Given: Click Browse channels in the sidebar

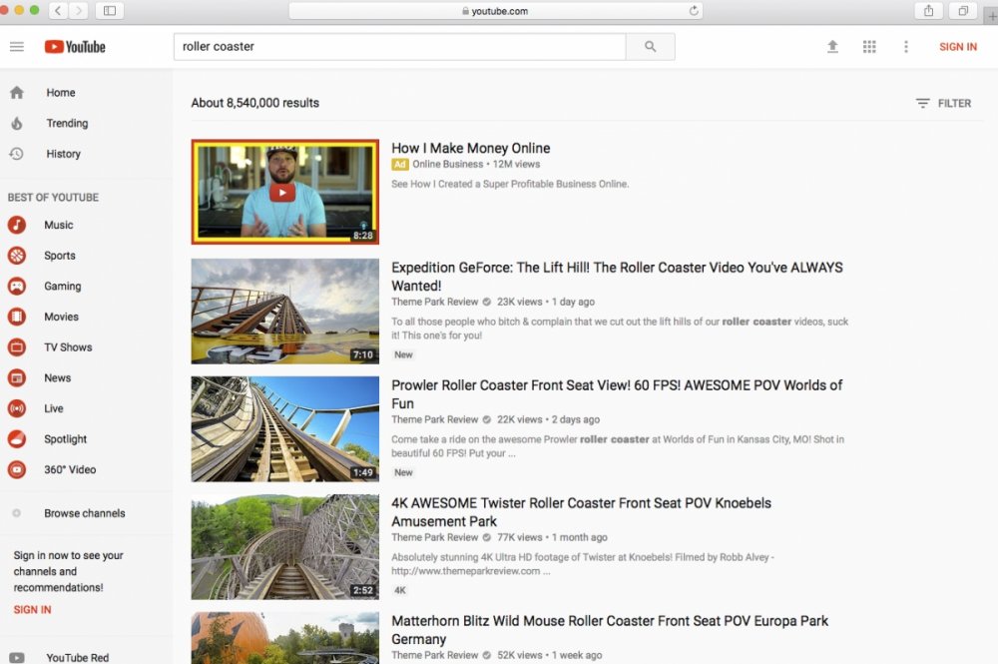Looking at the screenshot, I should click(x=84, y=513).
